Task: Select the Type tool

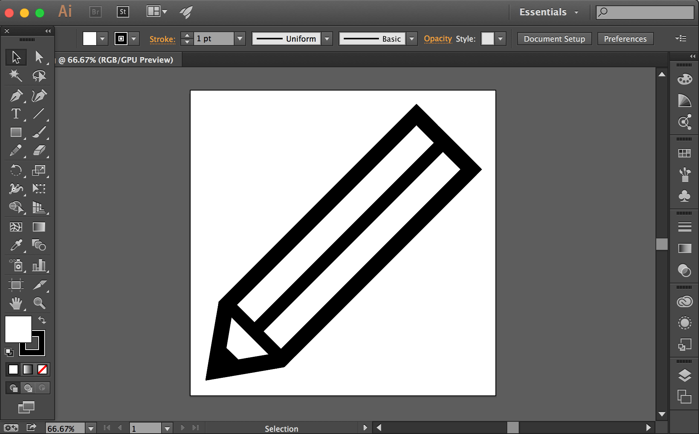Action: (16, 114)
